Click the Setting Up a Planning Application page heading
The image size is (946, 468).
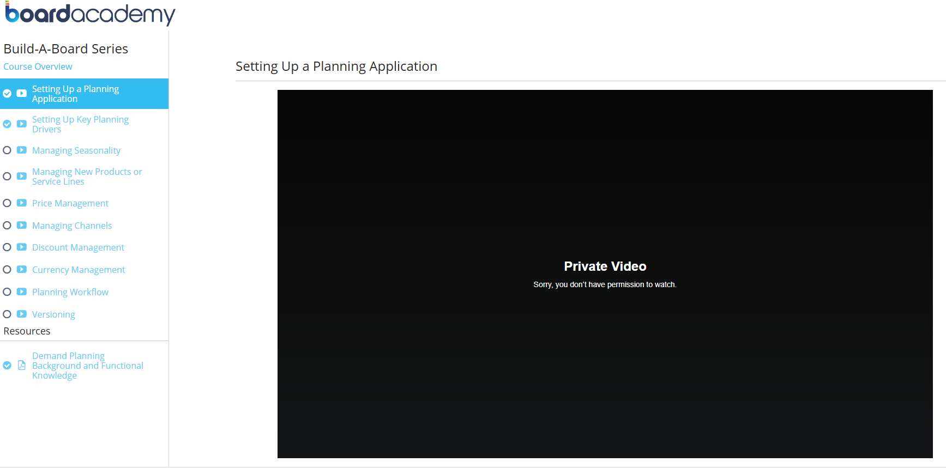336,66
